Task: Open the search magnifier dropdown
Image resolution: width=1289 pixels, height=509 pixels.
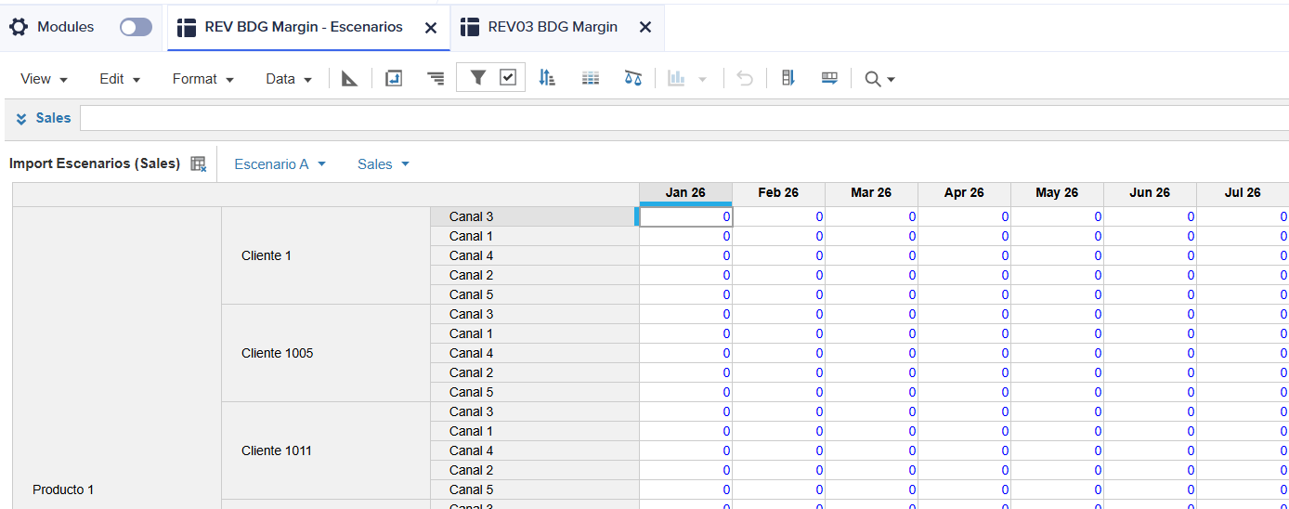Action: click(879, 79)
